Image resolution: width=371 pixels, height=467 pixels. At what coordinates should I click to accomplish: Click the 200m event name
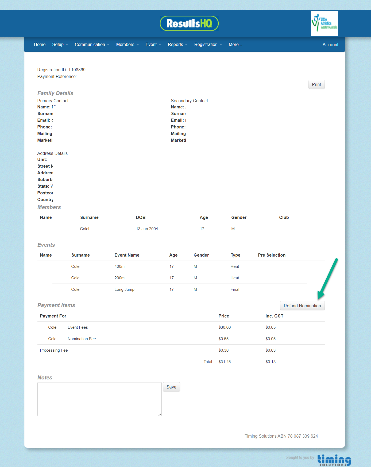119,278
